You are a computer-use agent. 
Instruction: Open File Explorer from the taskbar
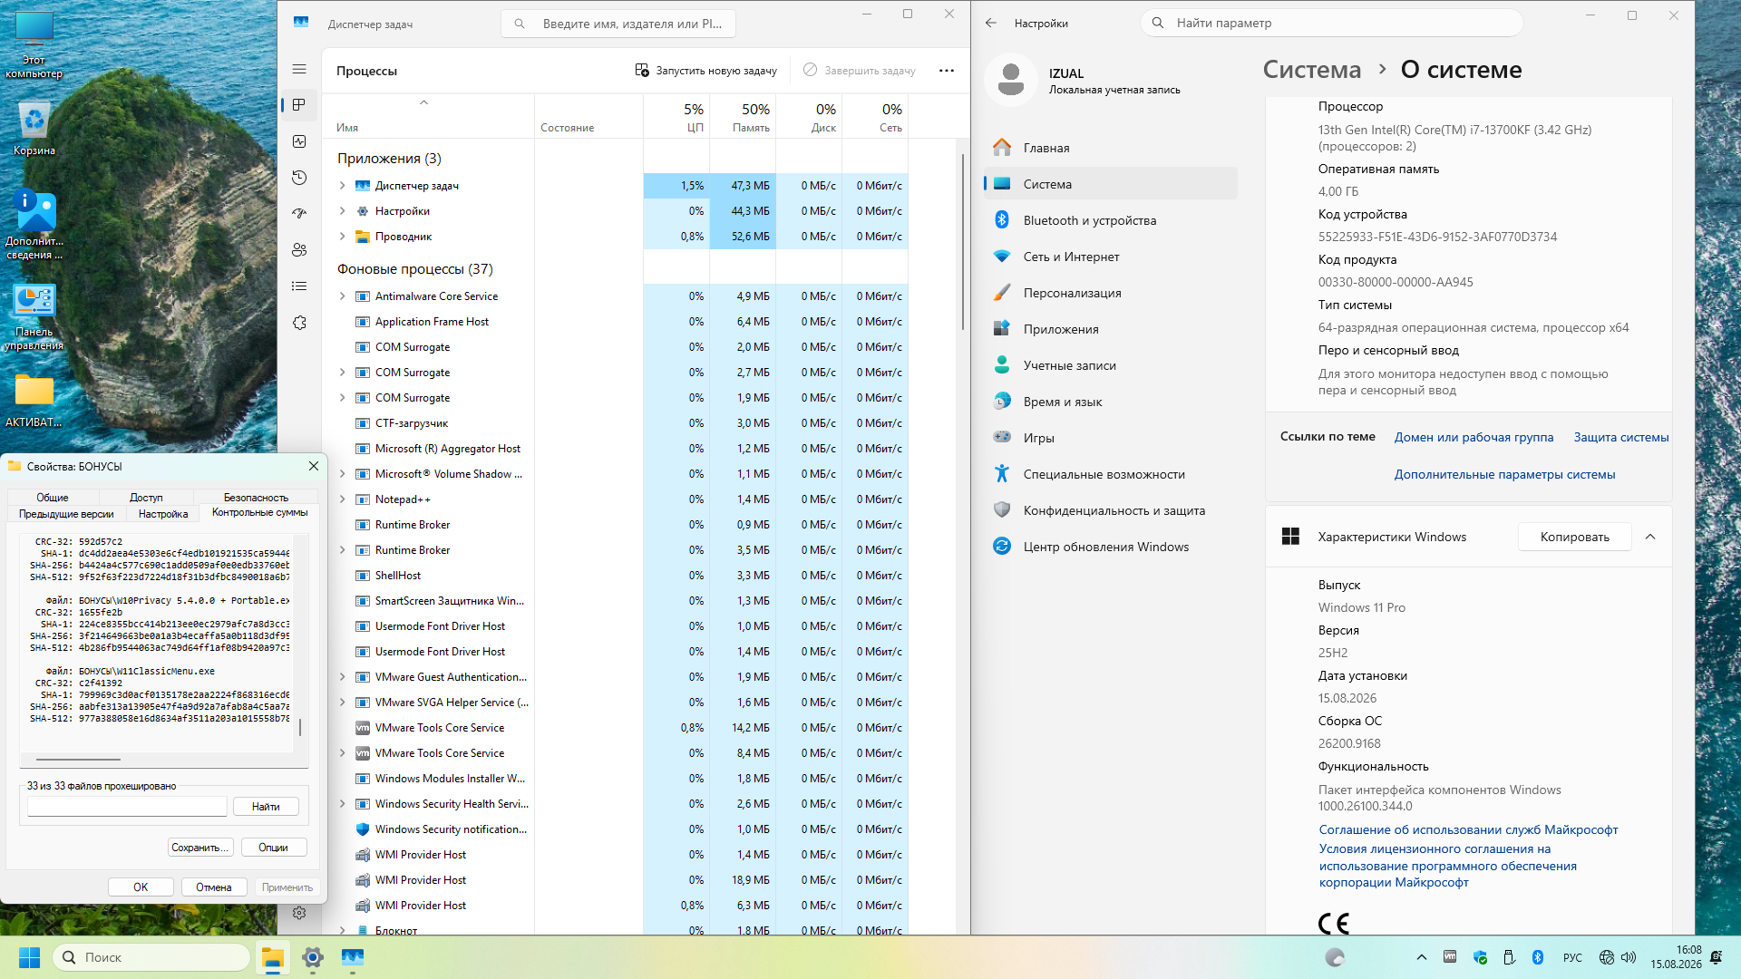point(272,957)
